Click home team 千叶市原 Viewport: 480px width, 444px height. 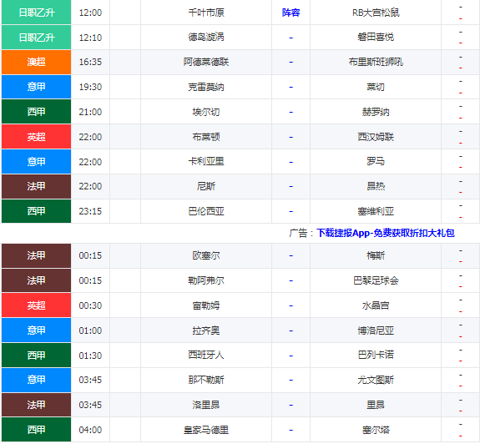(x=206, y=13)
